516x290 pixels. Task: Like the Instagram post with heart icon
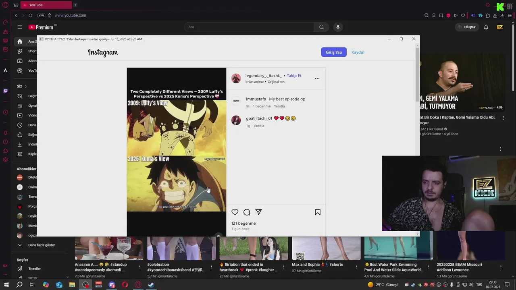coord(235,212)
